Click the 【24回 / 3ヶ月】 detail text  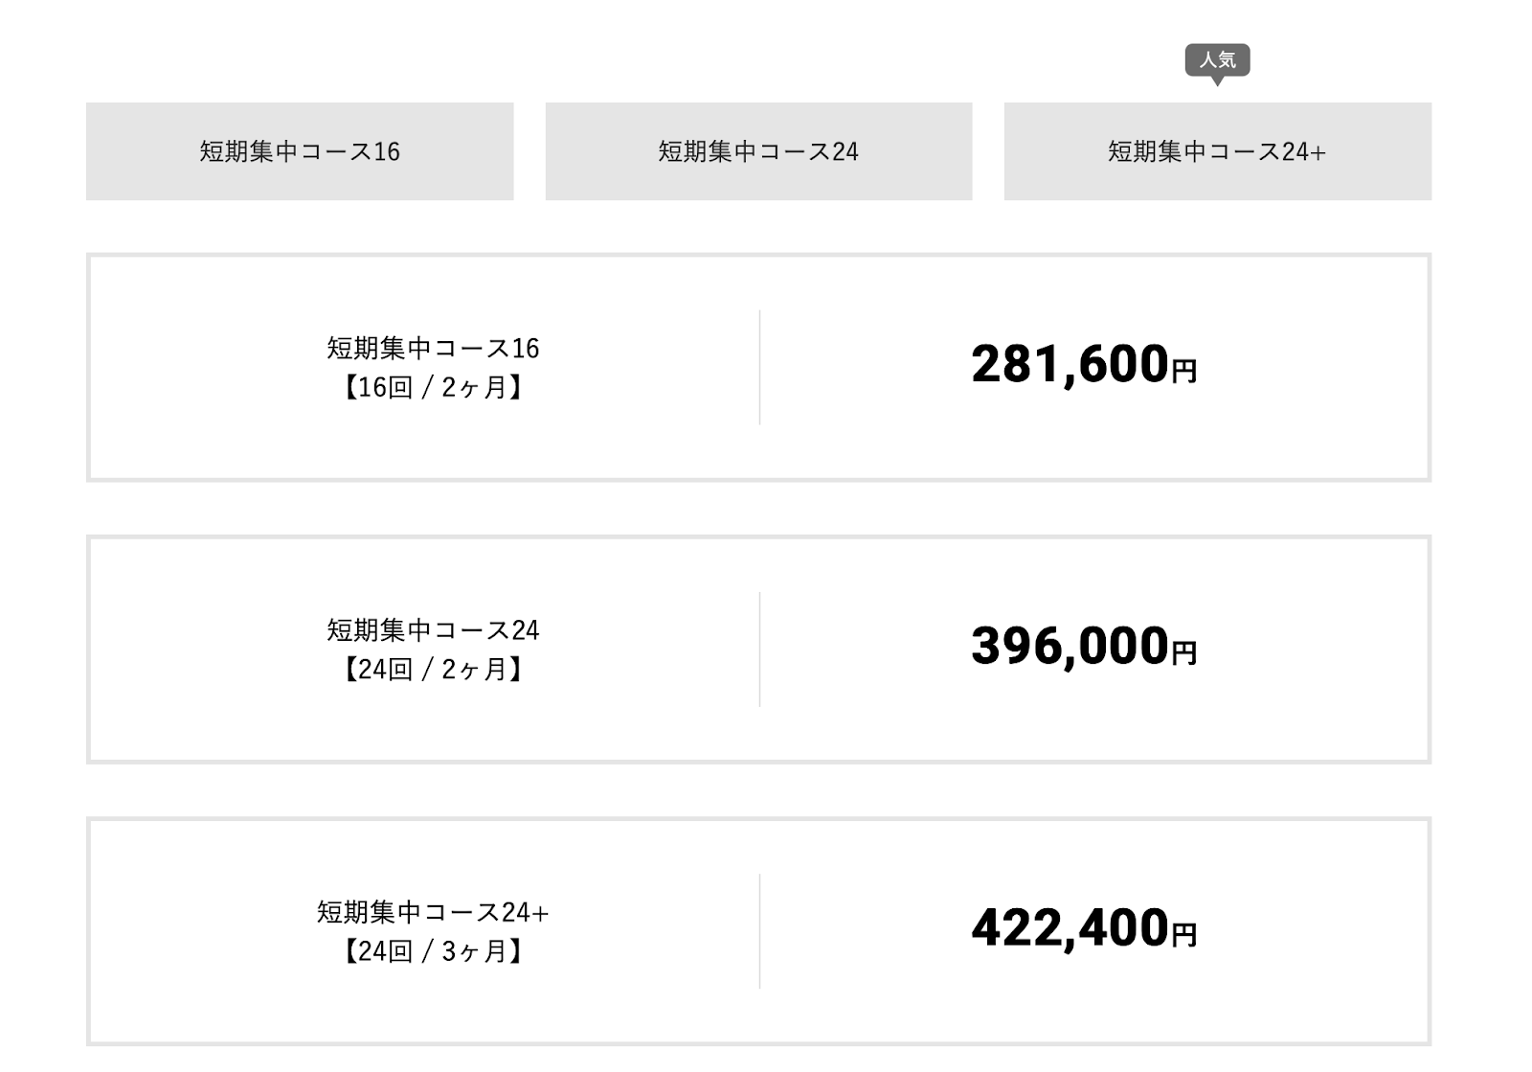coord(433,950)
